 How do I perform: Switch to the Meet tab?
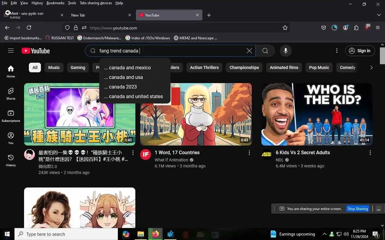(x=33, y=15)
